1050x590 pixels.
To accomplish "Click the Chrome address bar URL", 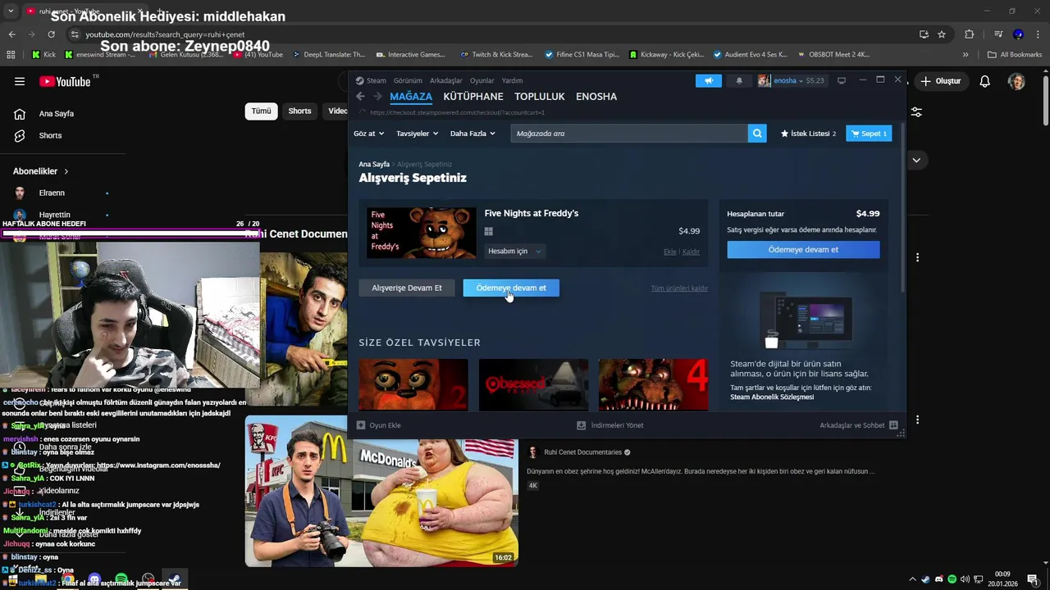I will tap(165, 34).
